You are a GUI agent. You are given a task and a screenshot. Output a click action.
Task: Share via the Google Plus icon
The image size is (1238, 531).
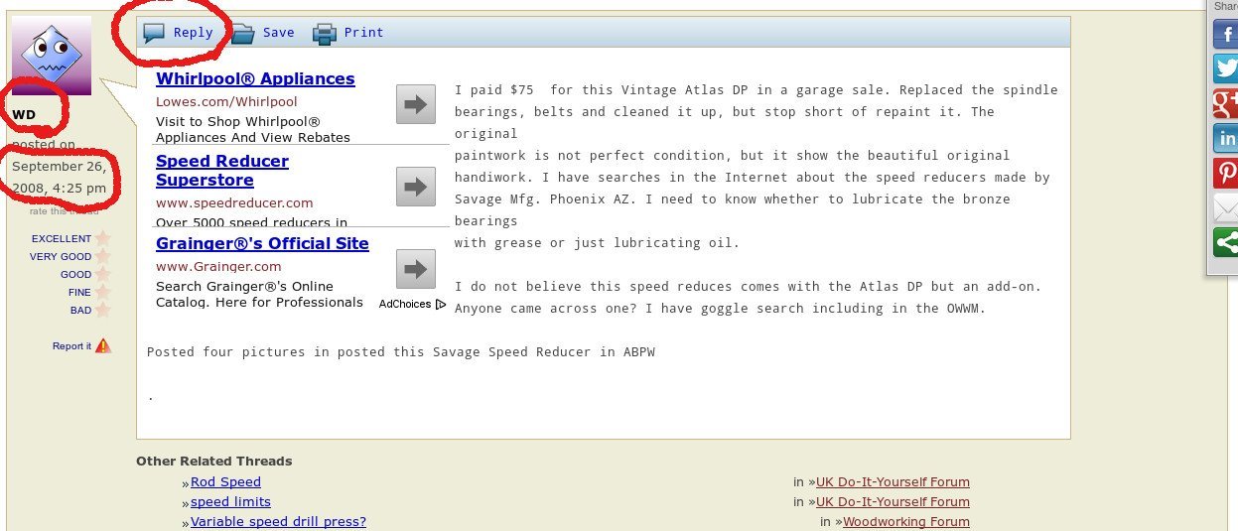pyautogui.click(x=1225, y=102)
